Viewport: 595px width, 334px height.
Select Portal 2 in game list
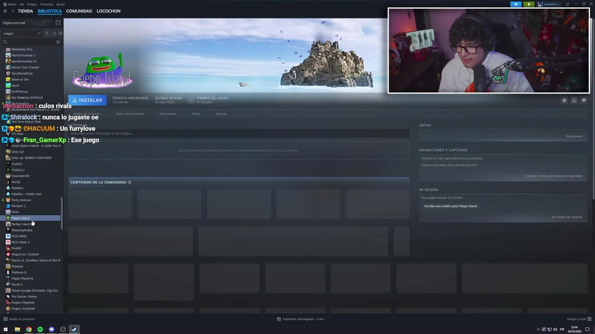pyautogui.click(x=17, y=284)
